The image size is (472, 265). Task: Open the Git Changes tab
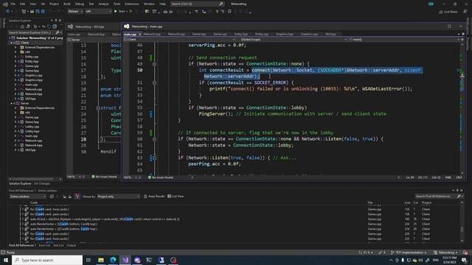(42, 183)
